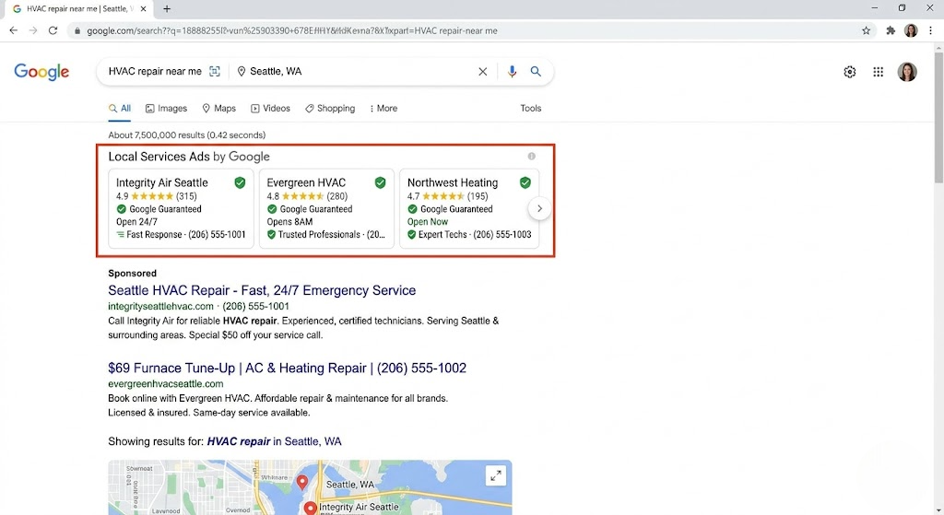Clear the search box with the X

(483, 72)
